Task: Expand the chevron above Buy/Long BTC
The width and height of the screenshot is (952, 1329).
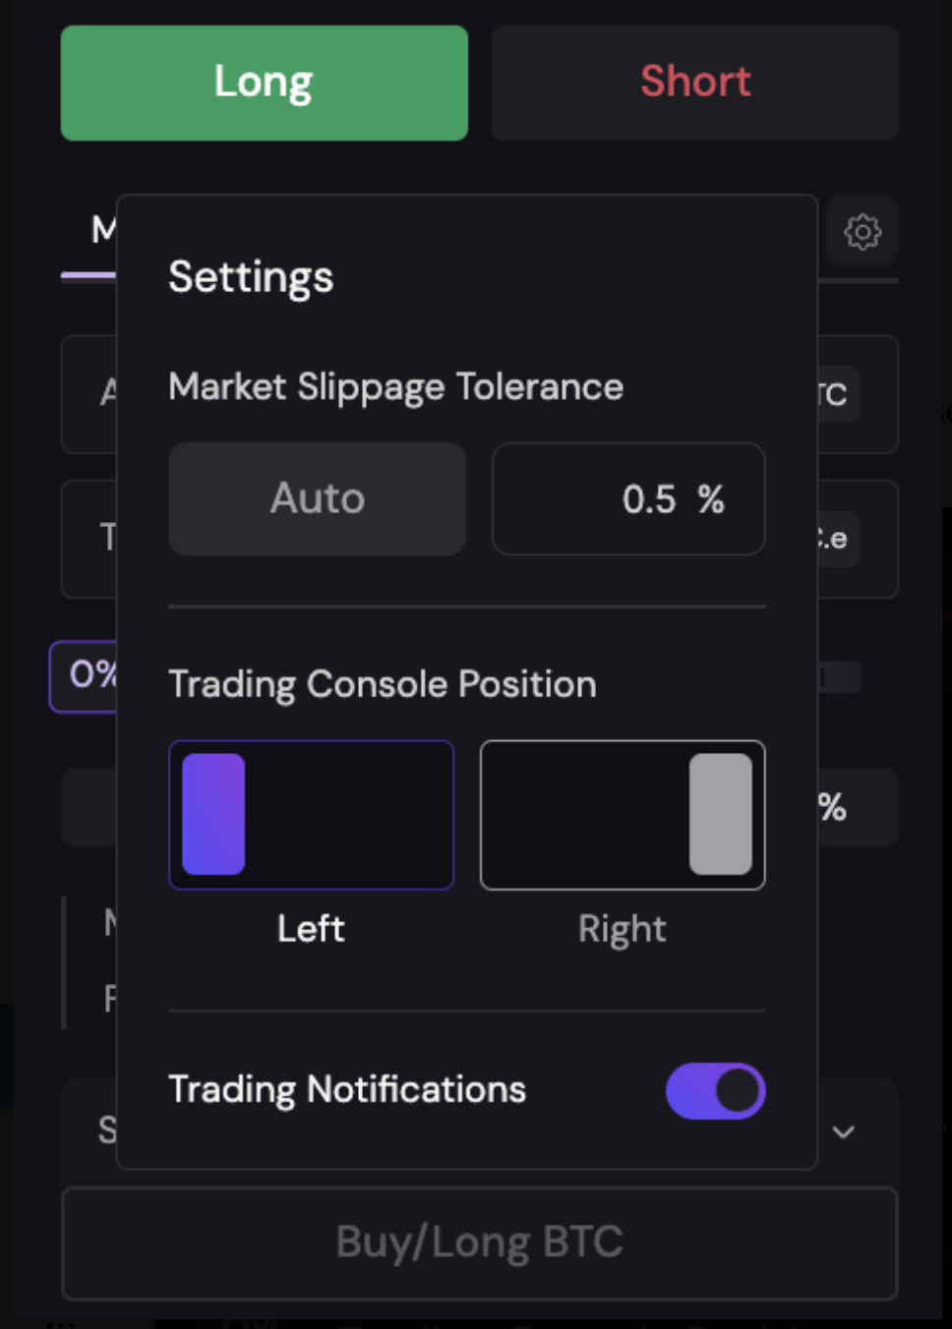Action: (x=843, y=1132)
